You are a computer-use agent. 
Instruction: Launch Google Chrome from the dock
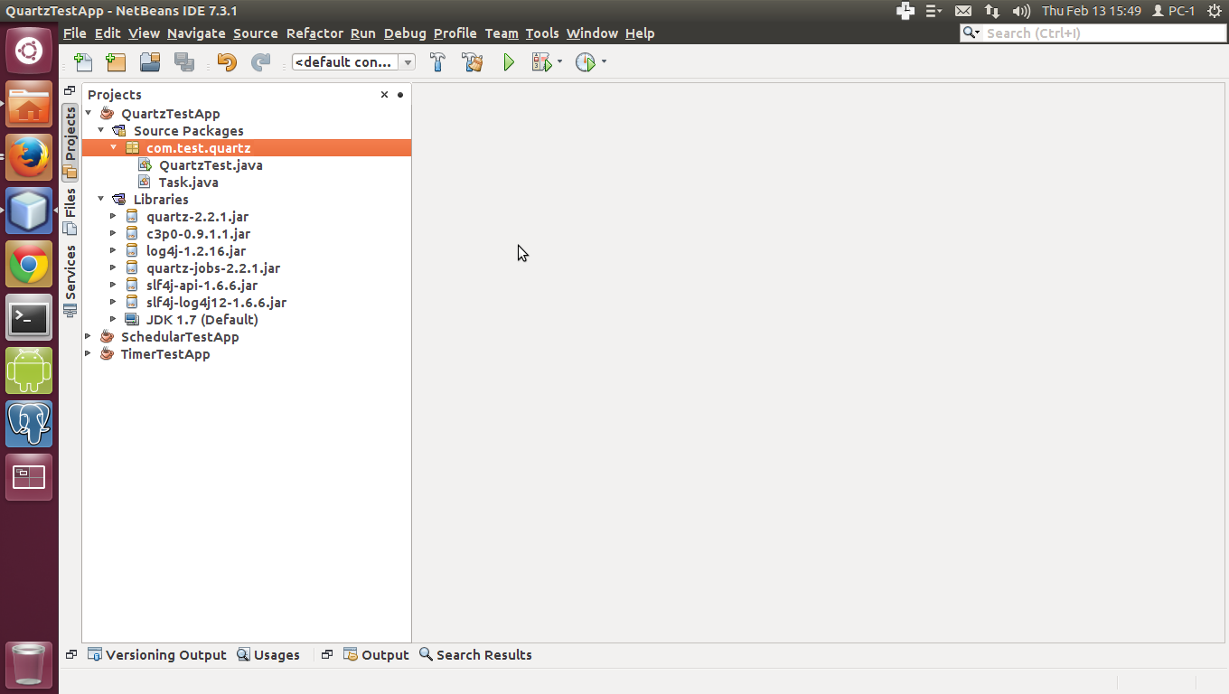pyautogui.click(x=29, y=264)
